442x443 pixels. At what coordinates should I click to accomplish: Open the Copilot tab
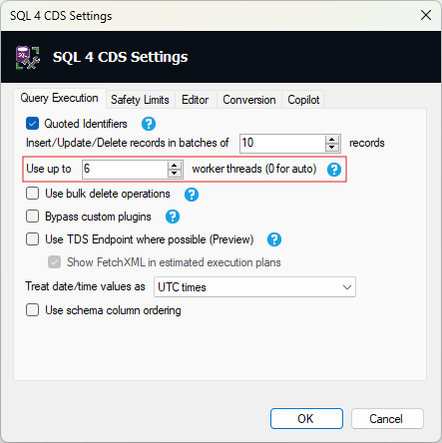(303, 100)
